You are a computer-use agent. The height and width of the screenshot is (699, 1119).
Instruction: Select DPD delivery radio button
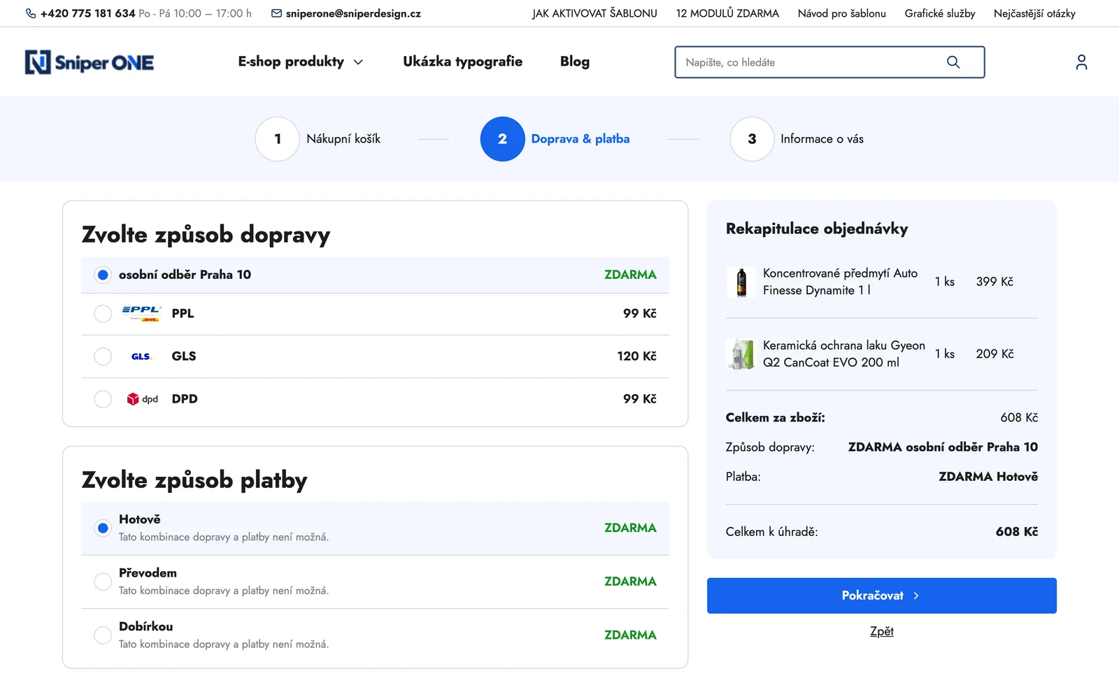pos(103,399)
